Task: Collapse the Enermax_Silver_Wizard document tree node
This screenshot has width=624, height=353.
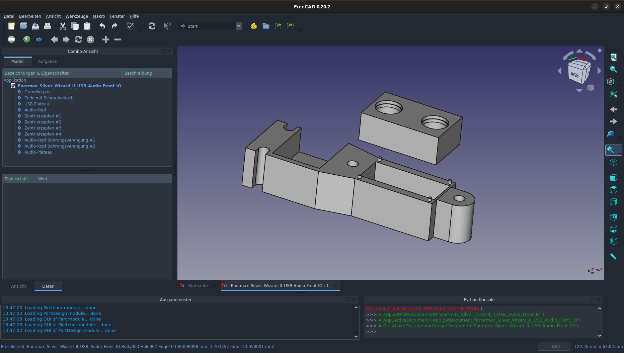Action: click(6, 86)
